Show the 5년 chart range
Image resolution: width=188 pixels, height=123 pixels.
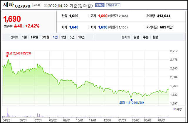[x=72, y=37]
